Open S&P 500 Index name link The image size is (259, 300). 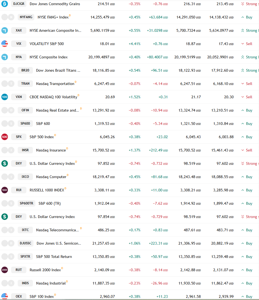pos(42,137)
